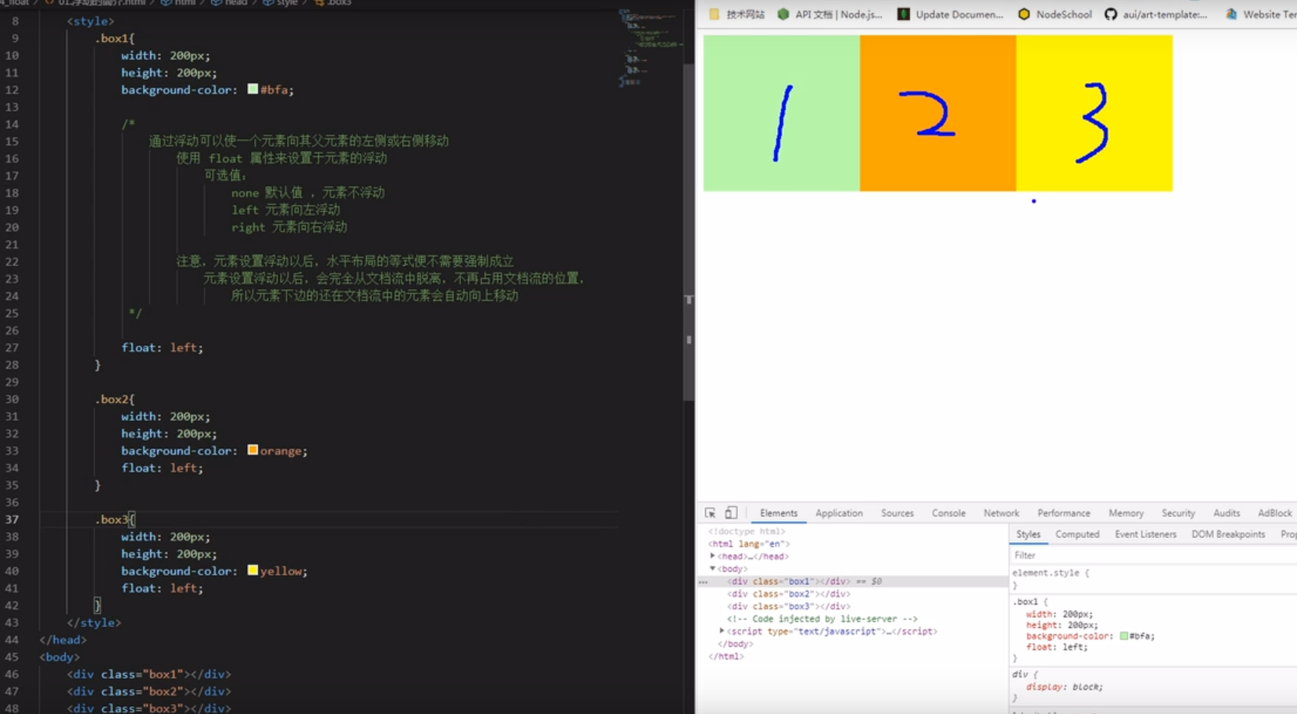Select the div class="box2" node in DOM tree
This screenshot has height=714, width=1297.
pos(788,594)
